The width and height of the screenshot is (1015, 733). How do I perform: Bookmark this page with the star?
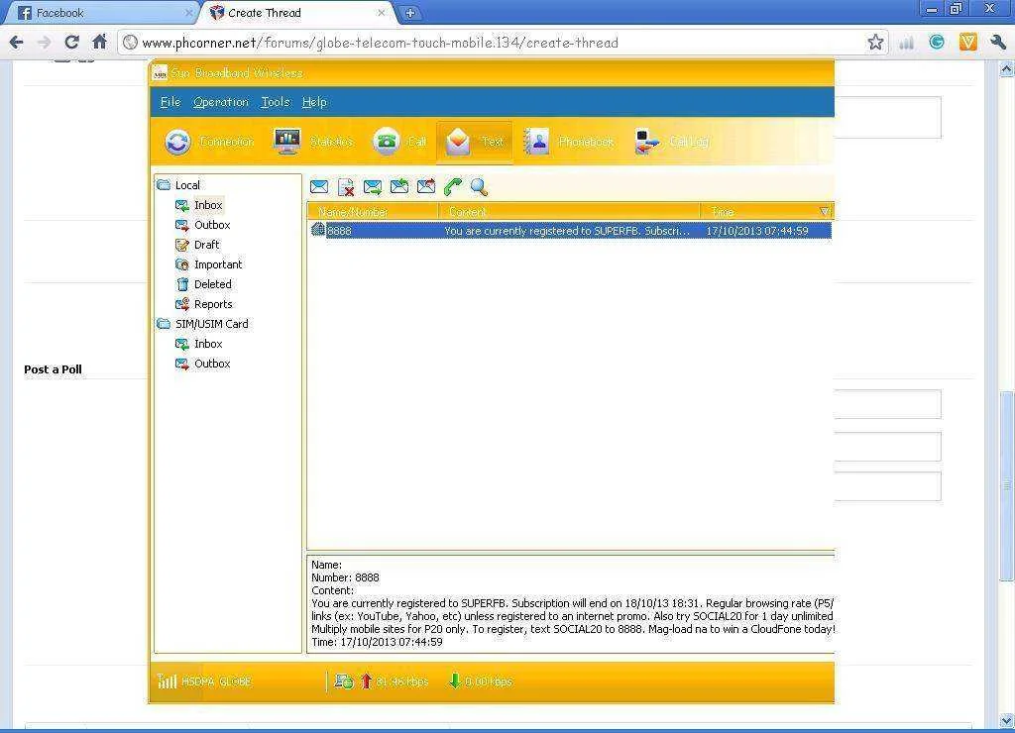pyautogui.click(x=875, y=43)
